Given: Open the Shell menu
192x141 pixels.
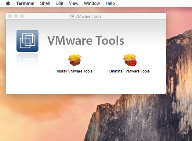Looking at the screenshot, I should [45, 3].
